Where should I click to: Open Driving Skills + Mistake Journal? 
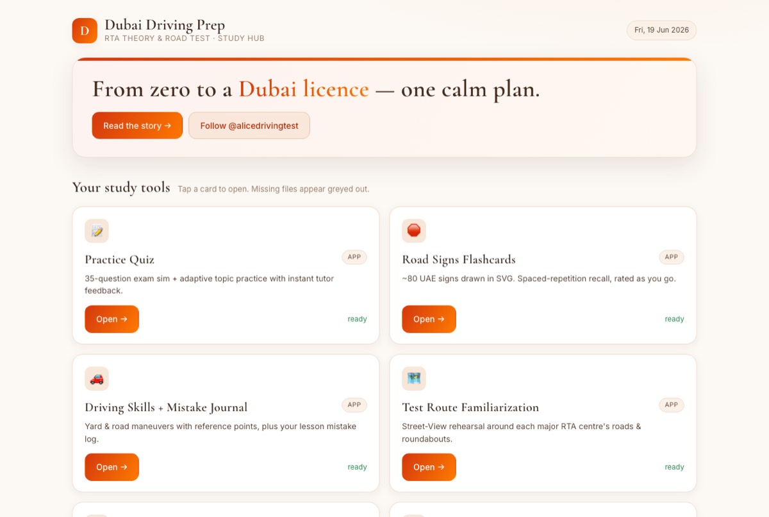112,467
